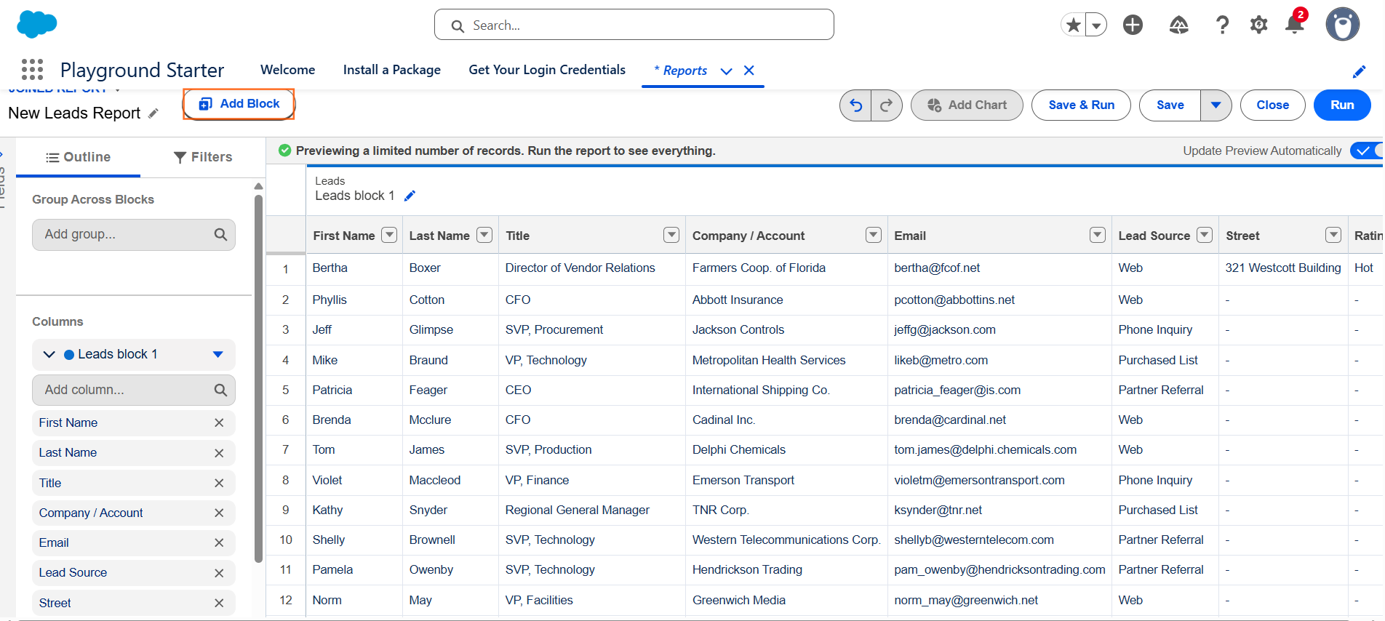Remove Last Name column from outline
The height and width of the screenshot is (621, 1385).
click(219, 453)
